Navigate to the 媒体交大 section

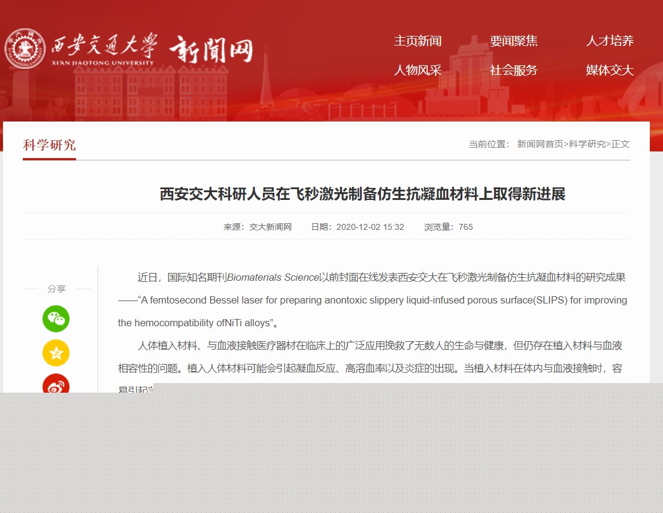tap(609, 70)
